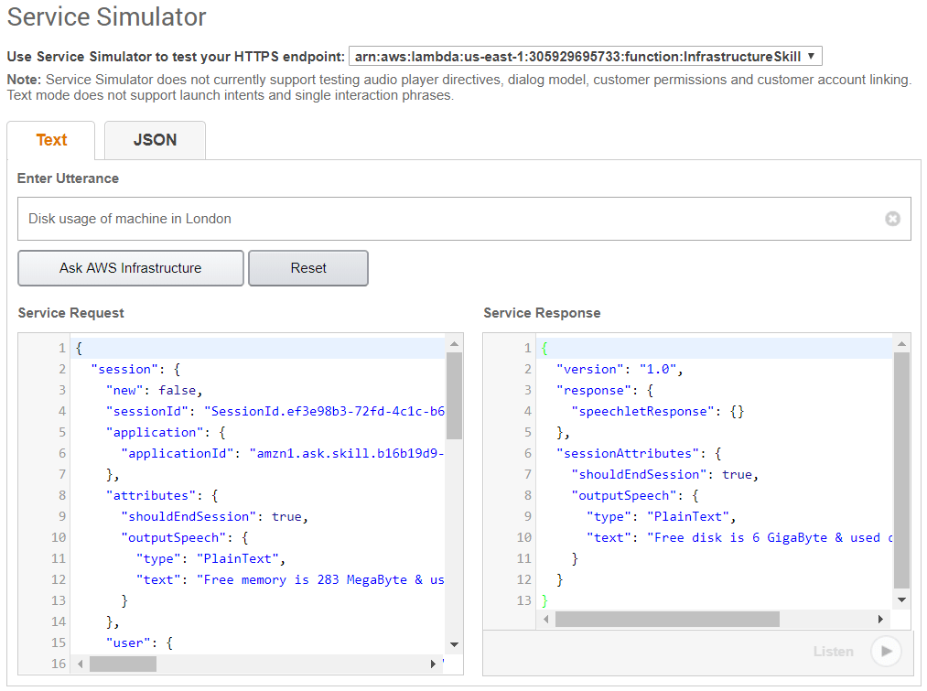Switch to the JSON tab
Viewport: 927px width, 691px height.
point(155,140)
